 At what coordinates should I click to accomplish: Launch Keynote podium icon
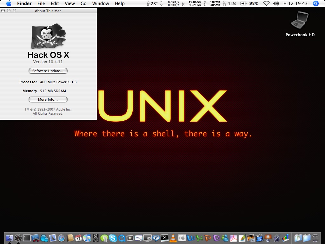coord(268,238)
